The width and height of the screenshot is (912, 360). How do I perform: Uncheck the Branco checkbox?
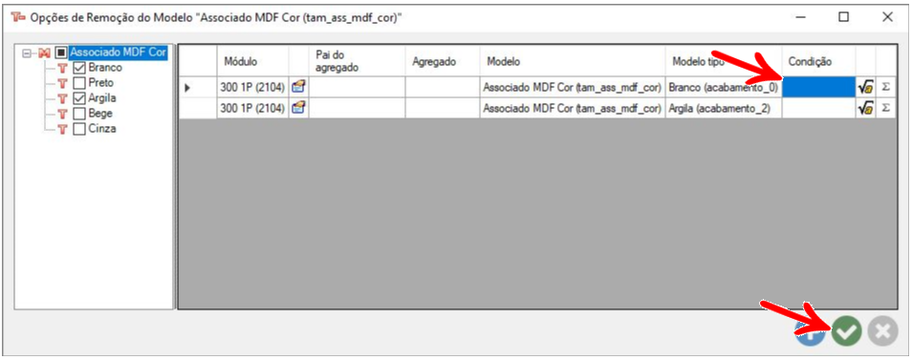click(x=79, y=68)
